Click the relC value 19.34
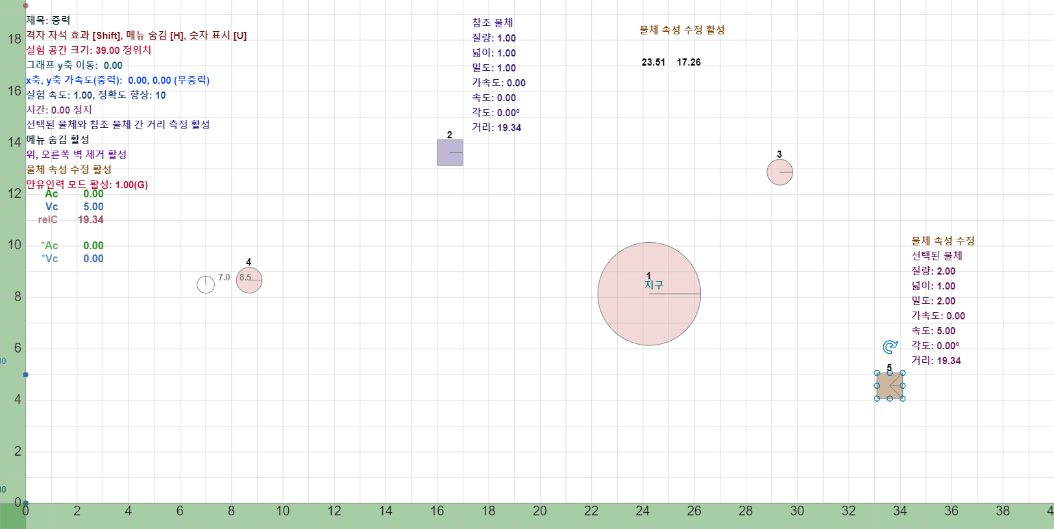The height and width of the screenshot is (529, 1054). 91,219
